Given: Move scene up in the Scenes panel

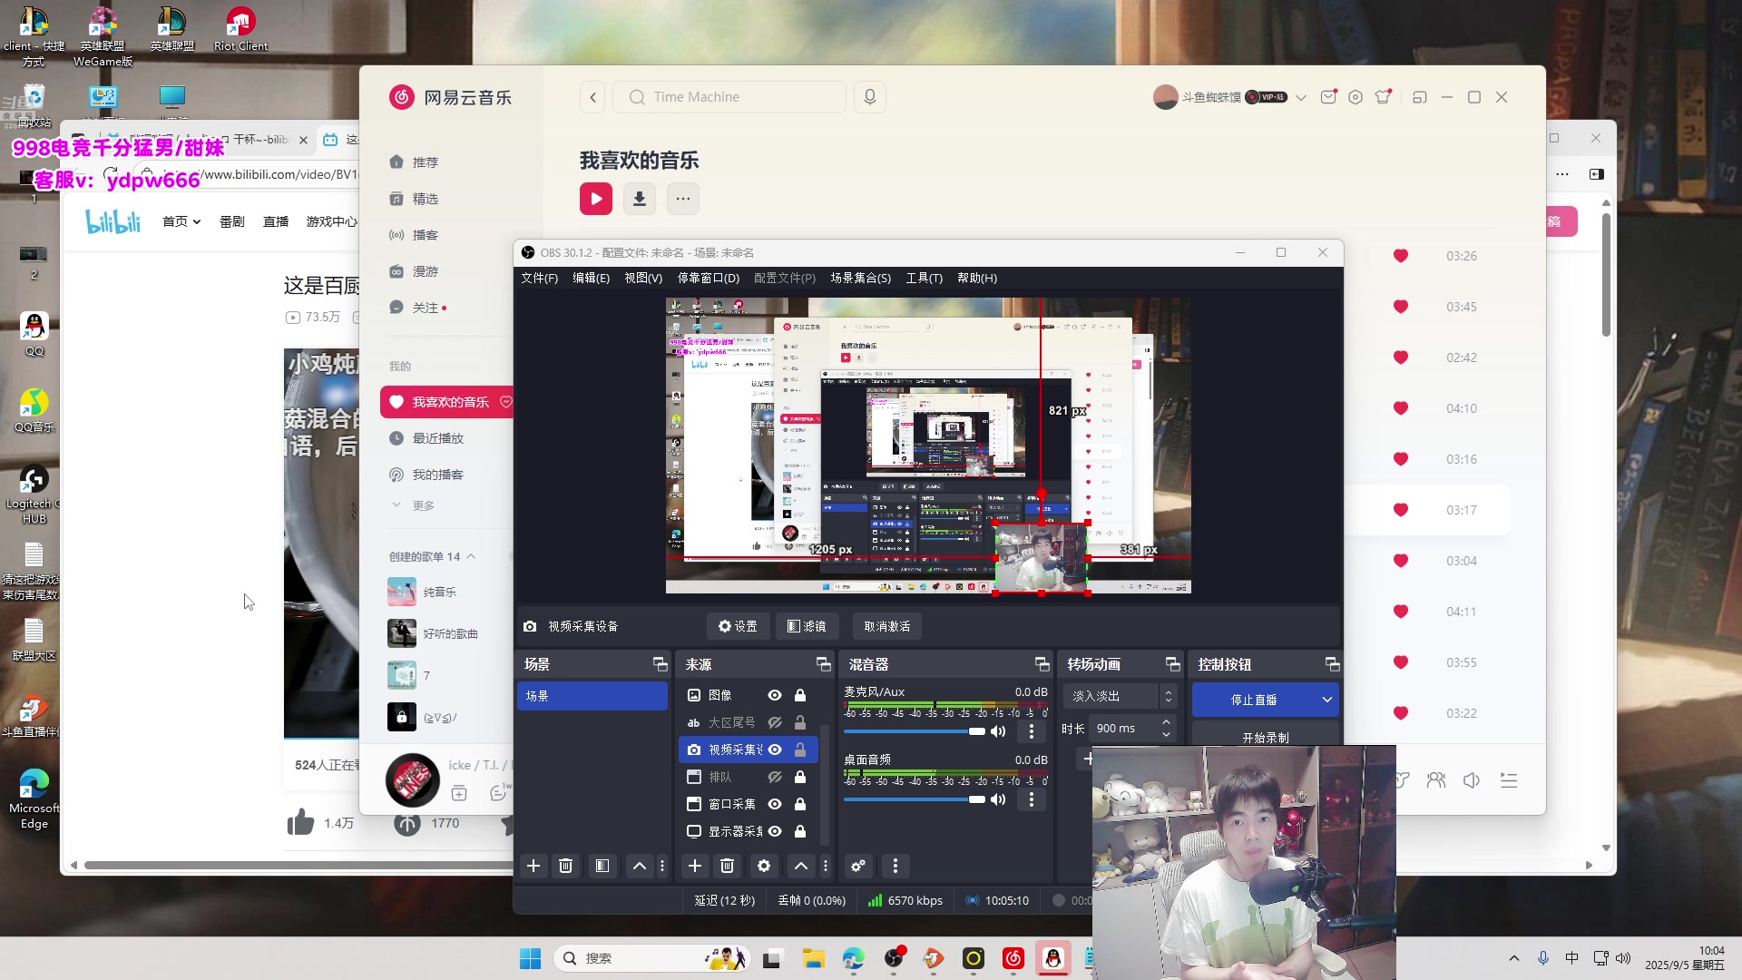Looking at the screenshot, I should 640,866.
